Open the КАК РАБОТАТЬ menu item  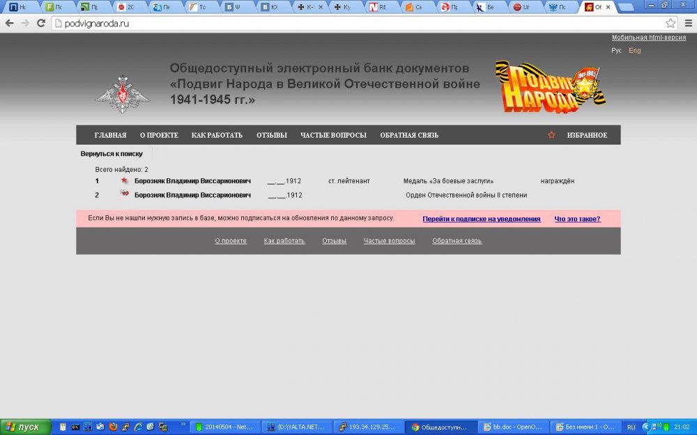(x=217, y=136)
